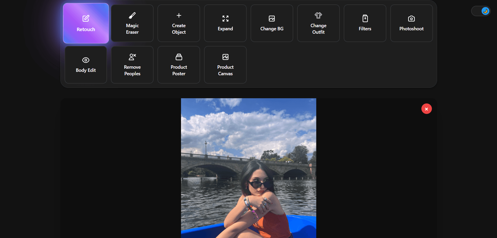Click the Remove Peoples person icon

132,57
